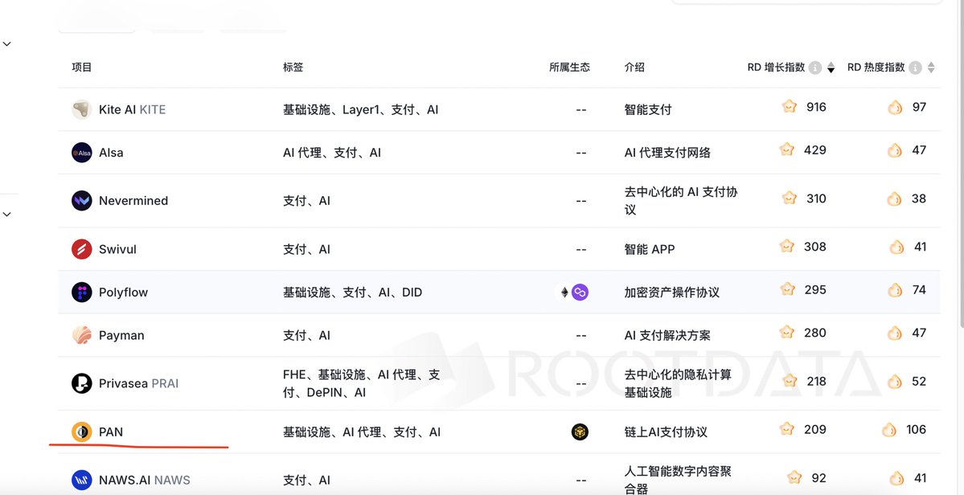The image size is (964, 495).
Task: Open the Privasea project logo
Action: [82, 383]
